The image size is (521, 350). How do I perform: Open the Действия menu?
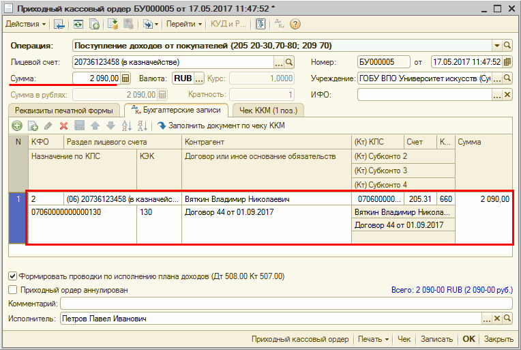[x=25, y=24]
